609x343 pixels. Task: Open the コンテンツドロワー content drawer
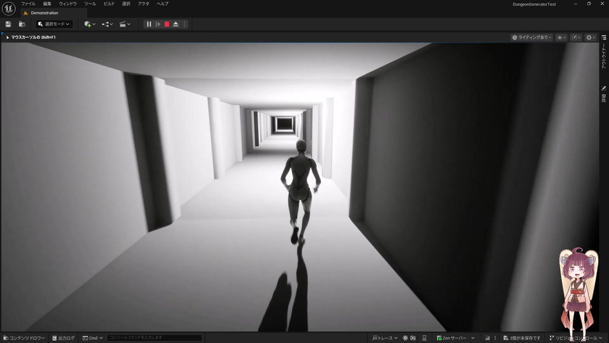[x=24, y=338]
